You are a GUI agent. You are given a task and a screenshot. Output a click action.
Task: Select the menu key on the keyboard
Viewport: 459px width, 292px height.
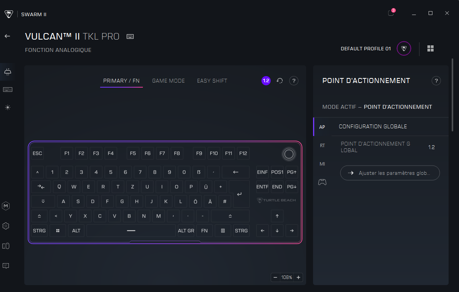223,231
